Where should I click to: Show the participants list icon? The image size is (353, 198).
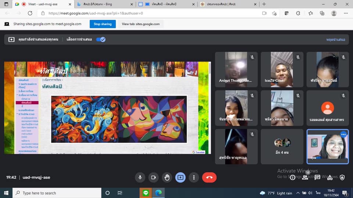[x=305, y=177]
